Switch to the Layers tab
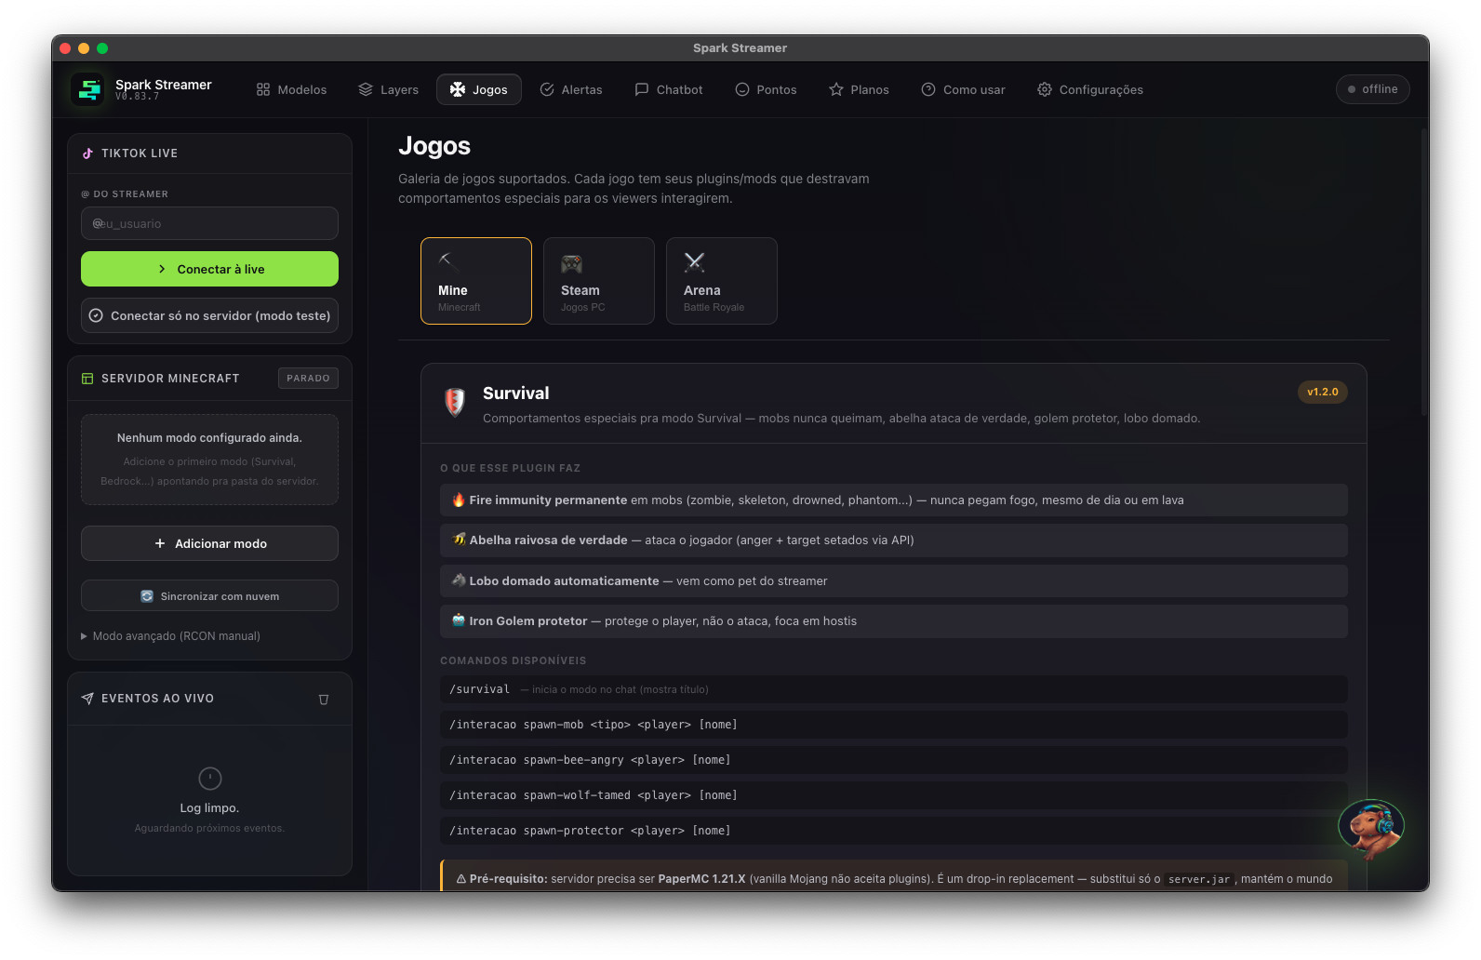Screen dimensions: 1481x960 pos(389,89)
